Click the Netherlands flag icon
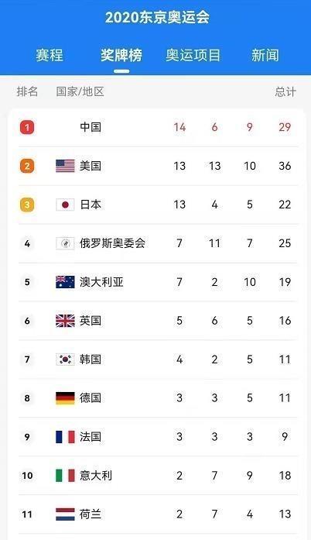311x540 pixels. point(65,514)
